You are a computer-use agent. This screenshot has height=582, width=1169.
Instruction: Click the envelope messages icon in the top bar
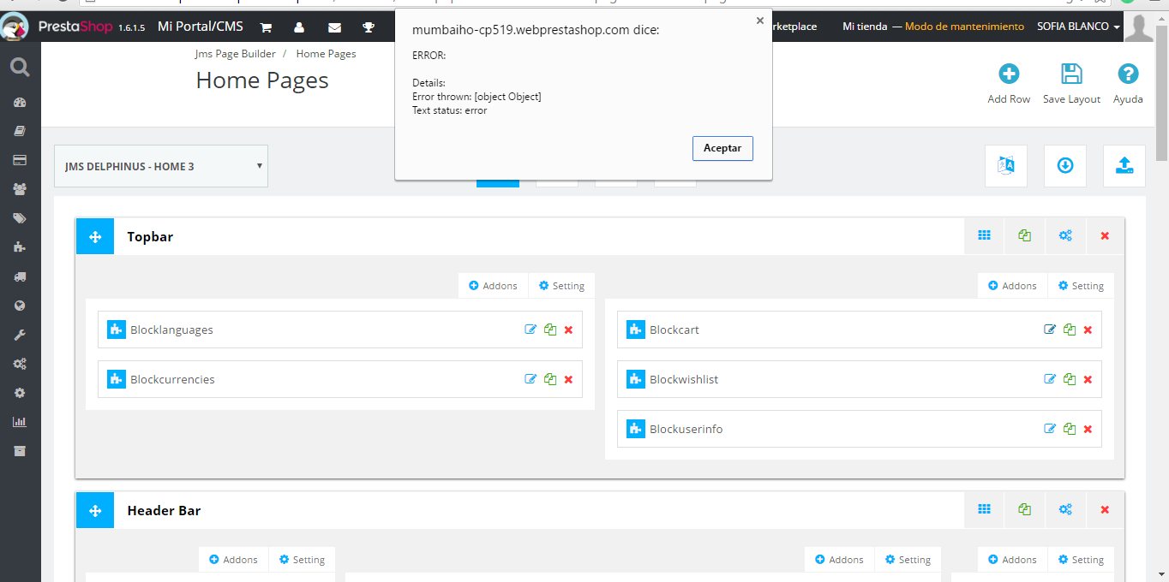point(333,27)
